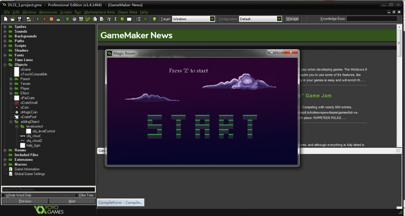Viewport: 405px width, 216px height.
Task: Create a timeline with the hourglass icon
Action: point(116,19)
